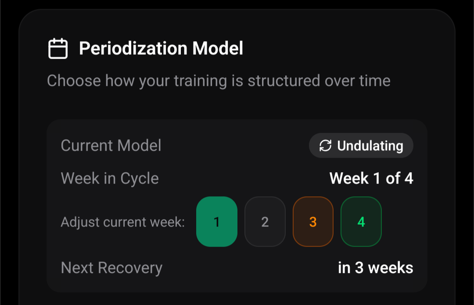Tap the 'in 3 weeks' recovery value
The width and height of the screenshot is (474, 305).
(x=375, y=268)
